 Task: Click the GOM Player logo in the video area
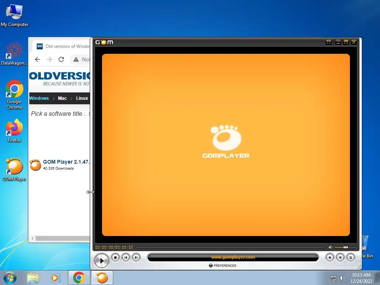coord(226,141)
